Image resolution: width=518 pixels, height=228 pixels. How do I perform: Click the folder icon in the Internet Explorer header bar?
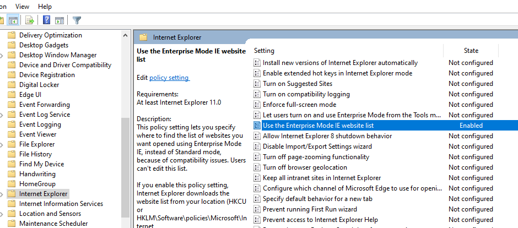click(x=143, y=37)
